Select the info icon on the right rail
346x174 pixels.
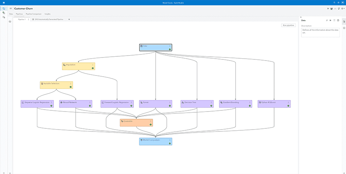tap(344, 28)
